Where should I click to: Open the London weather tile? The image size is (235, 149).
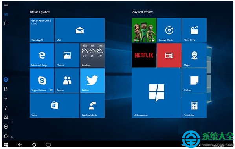click(92, 55)
